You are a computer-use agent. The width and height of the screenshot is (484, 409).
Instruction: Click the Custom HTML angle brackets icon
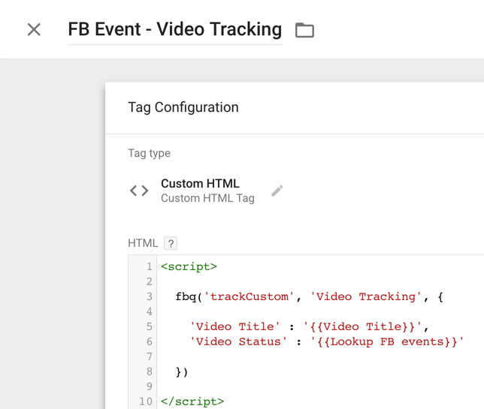[139, 191]
